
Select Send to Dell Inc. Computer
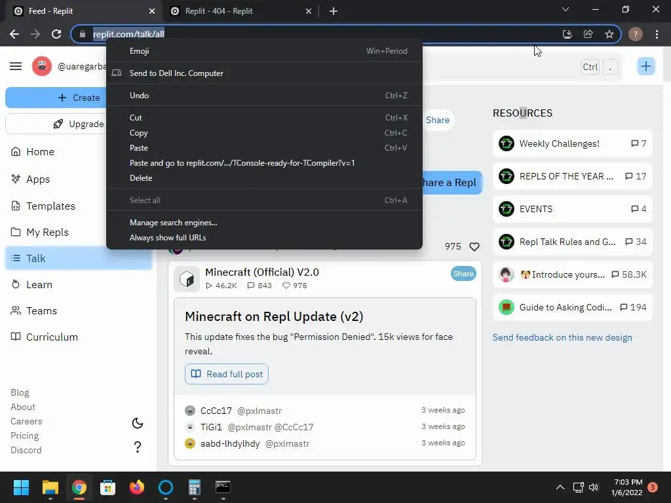tap(264, 73)
